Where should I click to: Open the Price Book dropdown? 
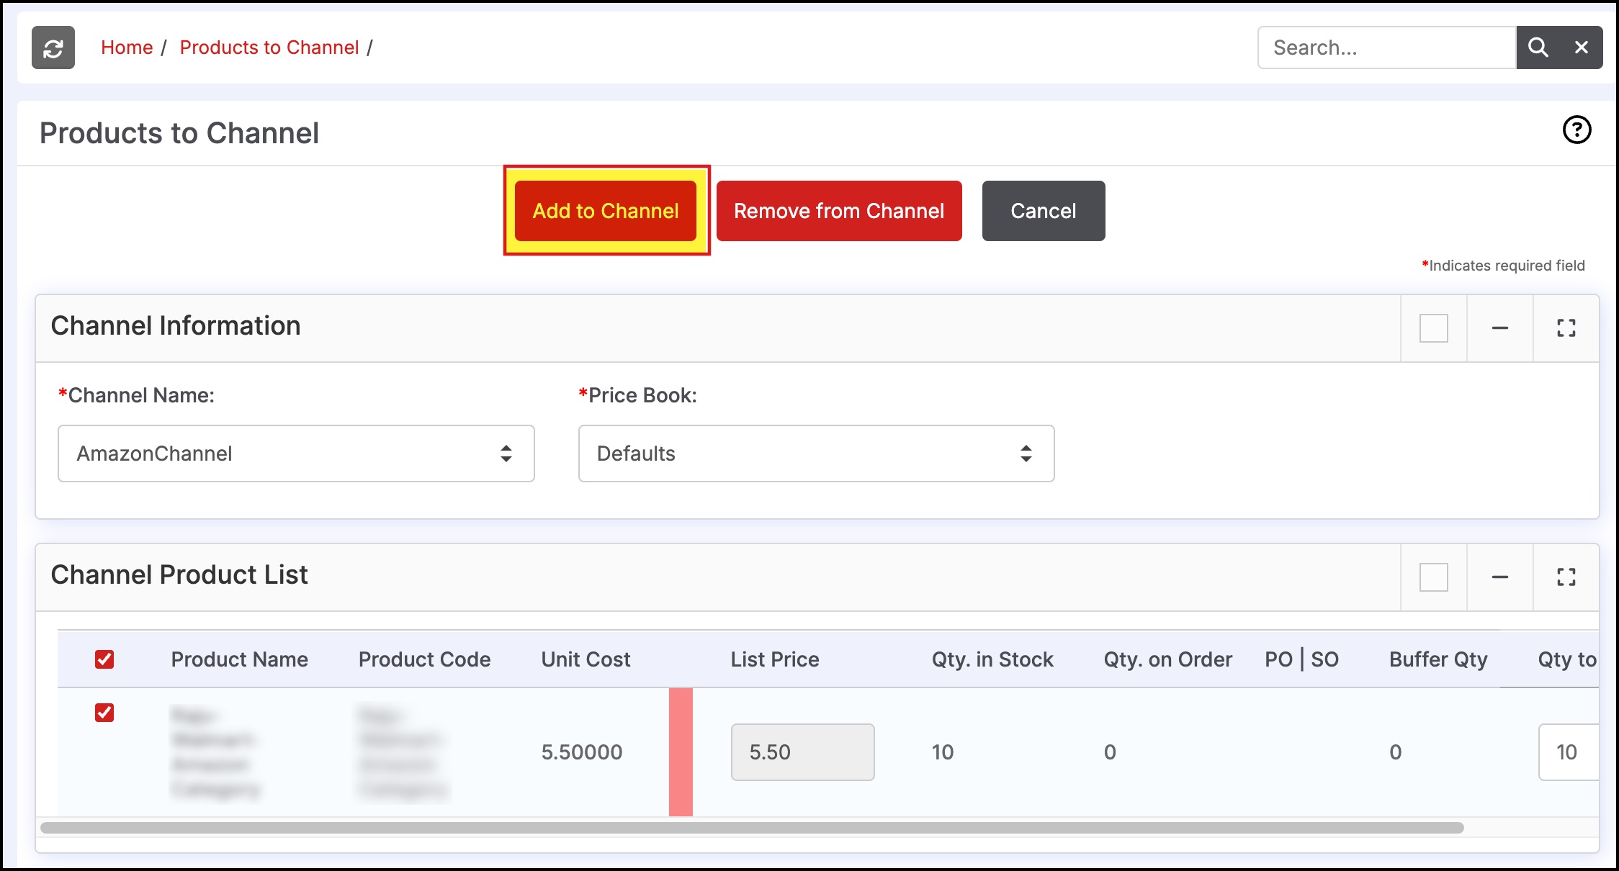(816, 453)
